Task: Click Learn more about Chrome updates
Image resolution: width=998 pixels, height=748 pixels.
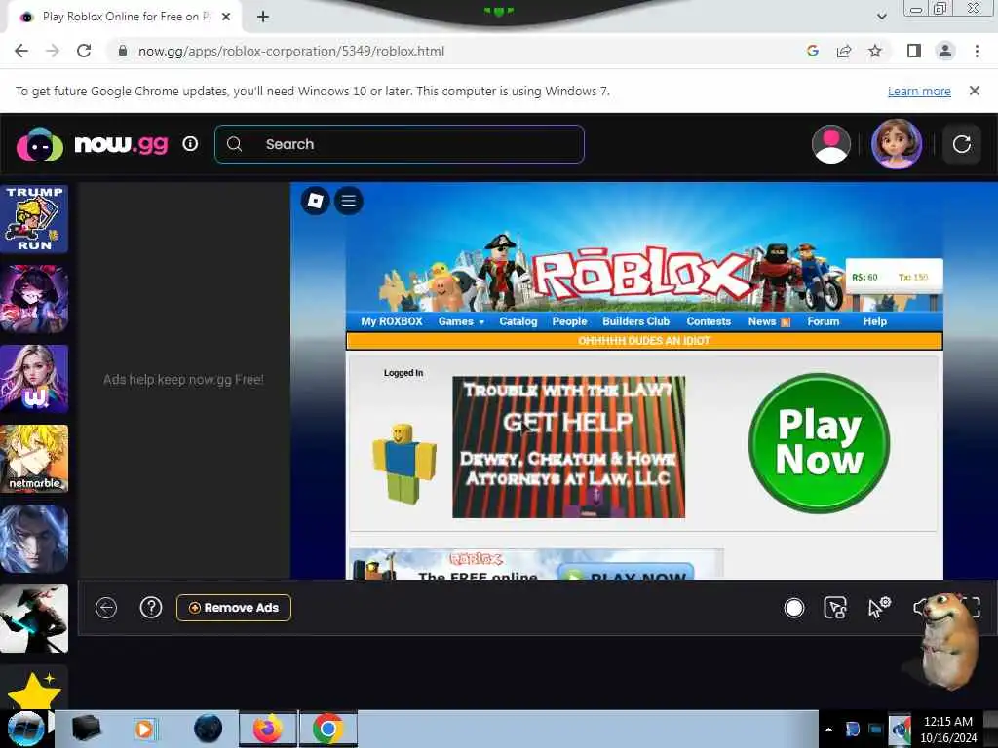Action: click(x=919, y=91)
